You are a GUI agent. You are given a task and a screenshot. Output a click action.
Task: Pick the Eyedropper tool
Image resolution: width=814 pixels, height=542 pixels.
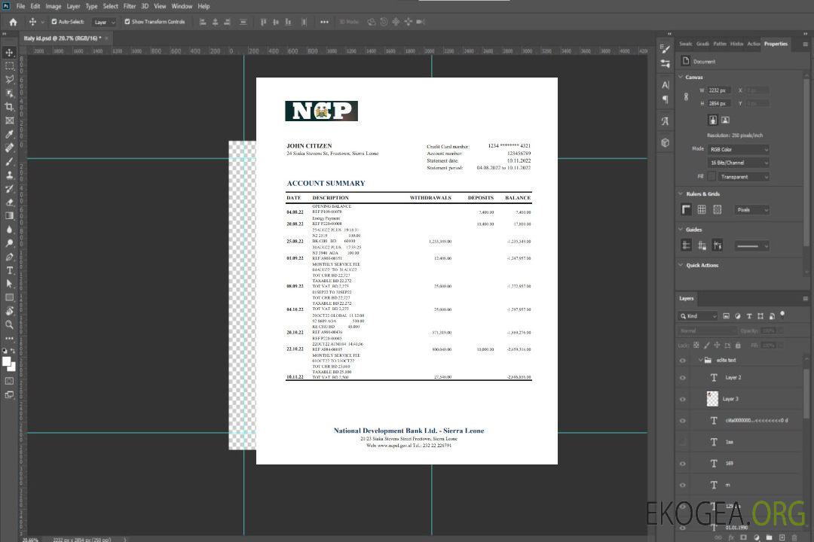[9, 134]
